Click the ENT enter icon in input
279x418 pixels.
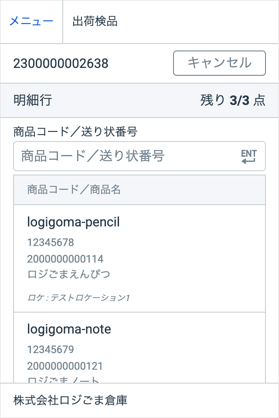point(249,156)
